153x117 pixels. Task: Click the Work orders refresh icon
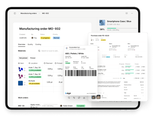pyautogui.click(x=79, y=98)
